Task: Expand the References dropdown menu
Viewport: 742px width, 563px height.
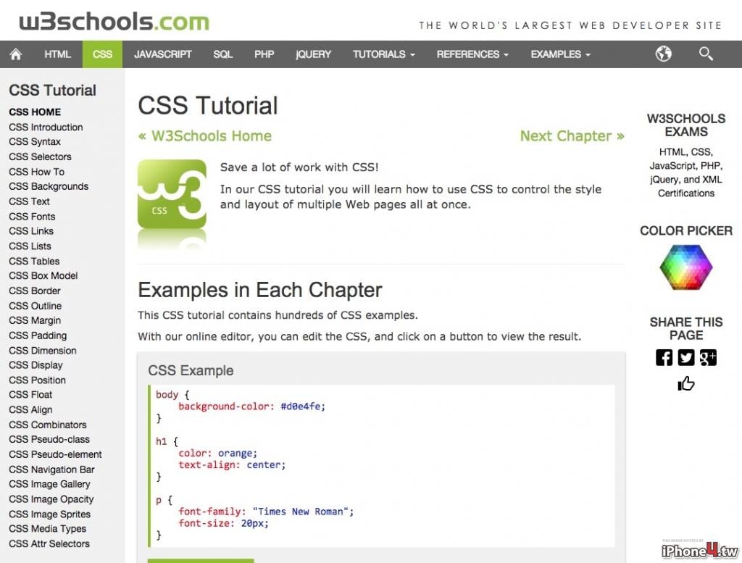Action: [x=472, y=54]
